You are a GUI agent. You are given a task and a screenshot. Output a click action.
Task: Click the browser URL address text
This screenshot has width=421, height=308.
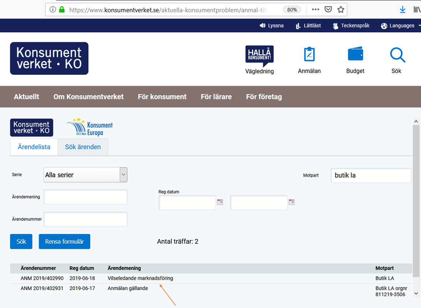(168, 10)
